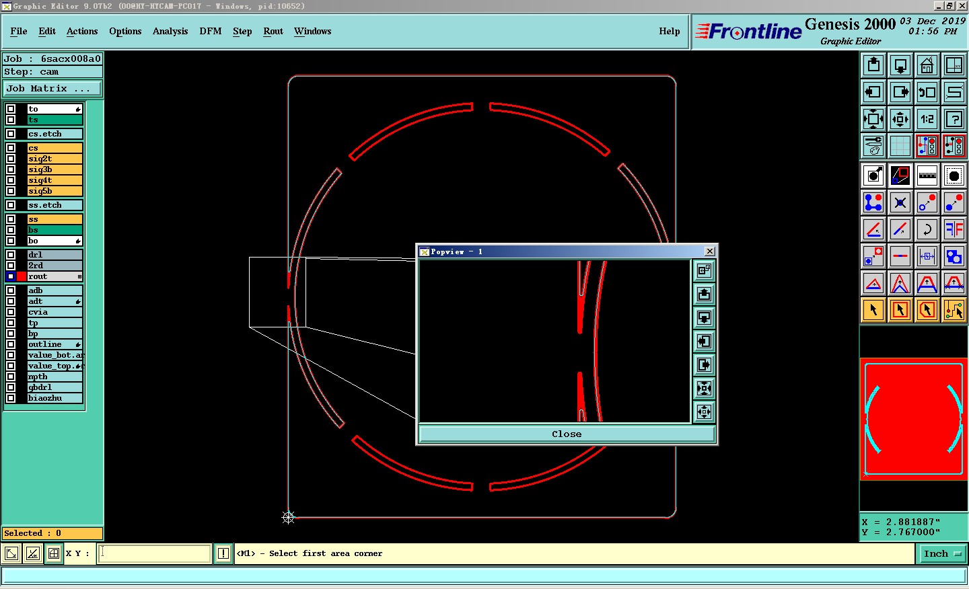Open the Options menu
The height and width of the screenshot is (589, 969).
[125, 32]
